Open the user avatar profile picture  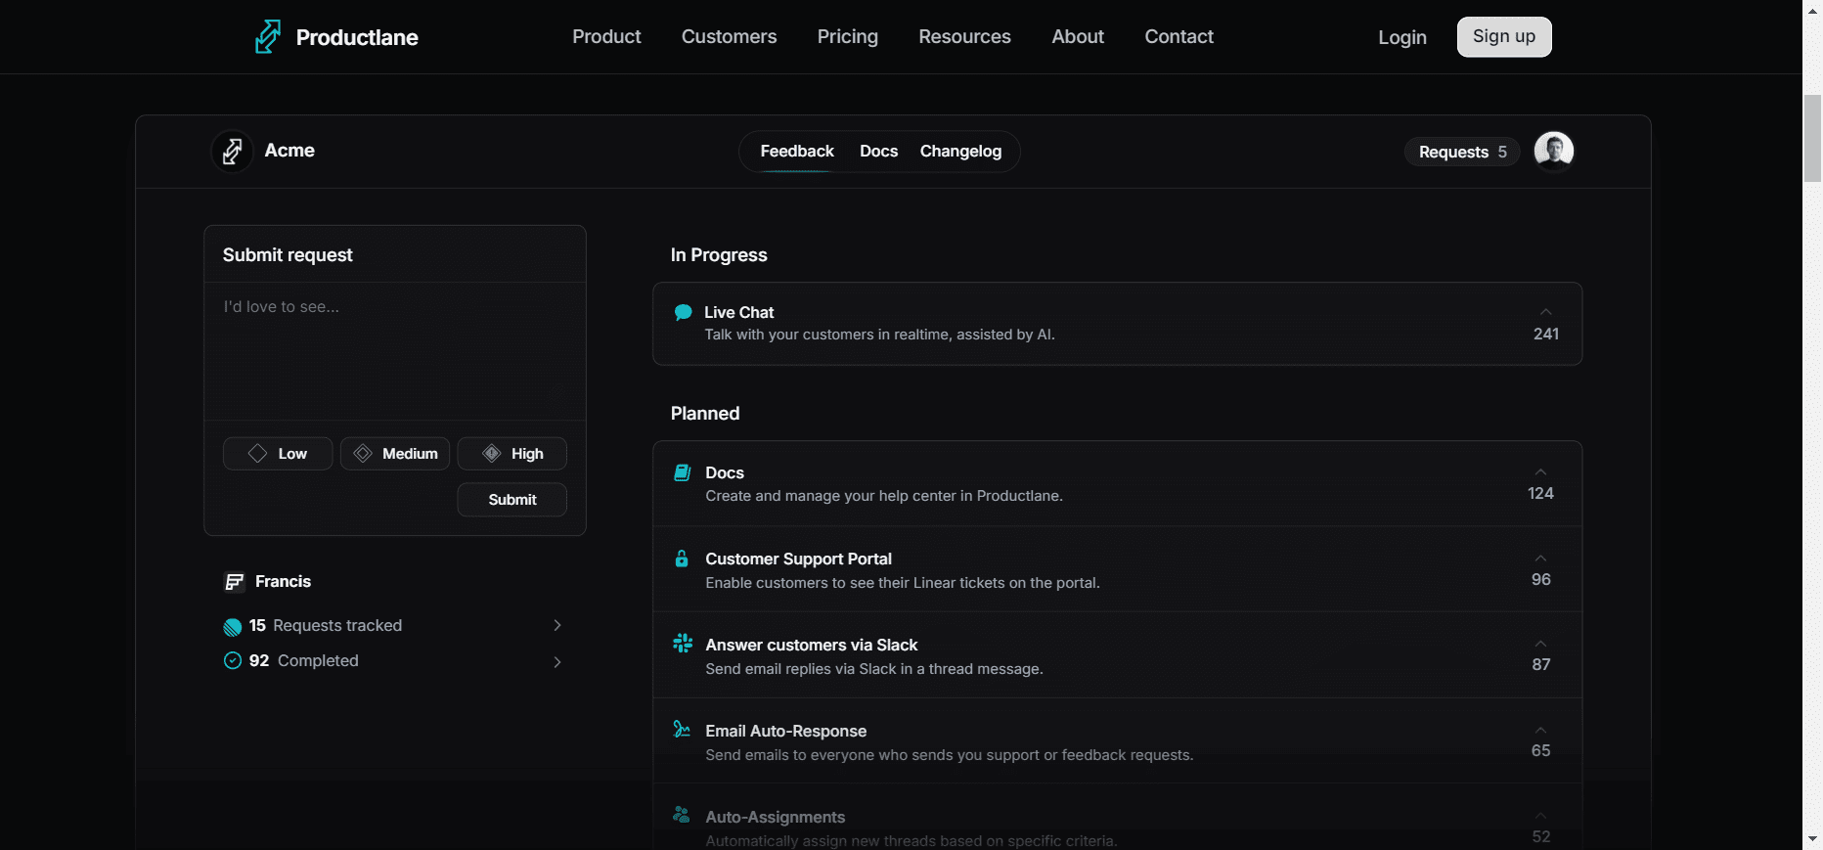[x=1553, y=151]
